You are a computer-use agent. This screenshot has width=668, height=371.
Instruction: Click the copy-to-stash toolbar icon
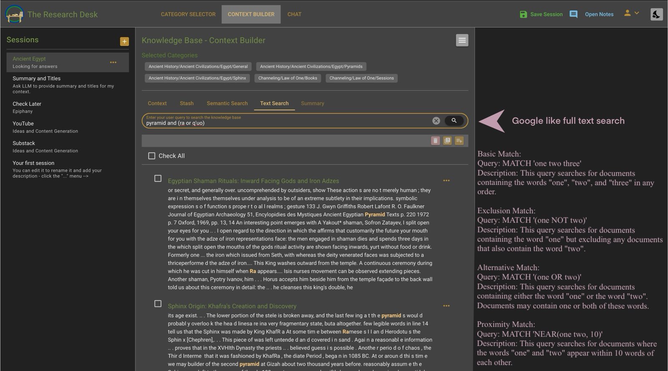447,140
